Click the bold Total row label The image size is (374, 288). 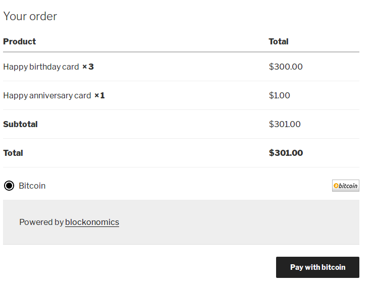pos(13,153)
